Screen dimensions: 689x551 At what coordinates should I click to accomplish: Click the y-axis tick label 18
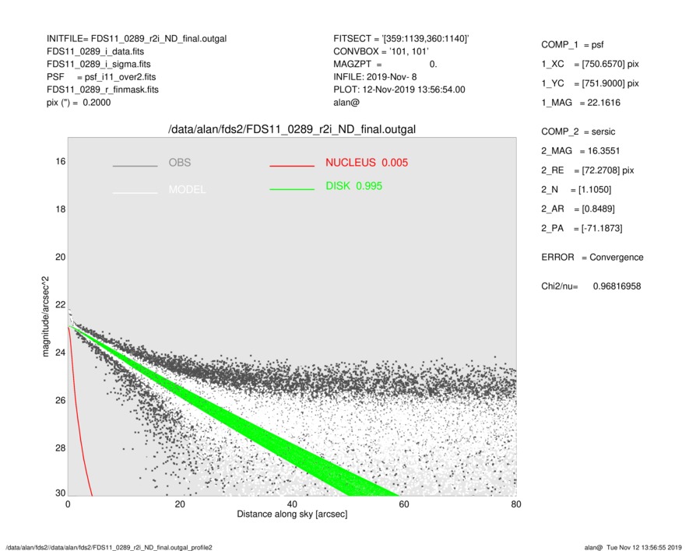point(60,209)
